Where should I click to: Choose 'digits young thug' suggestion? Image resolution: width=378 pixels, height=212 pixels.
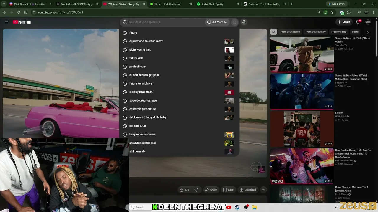point(179,50)
